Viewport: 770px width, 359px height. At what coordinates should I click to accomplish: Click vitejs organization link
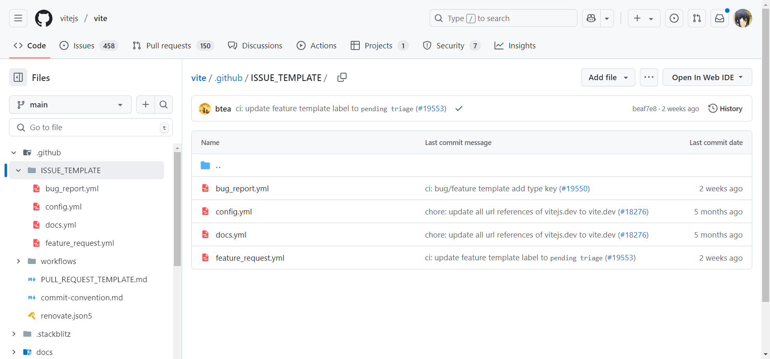point(69,18)
